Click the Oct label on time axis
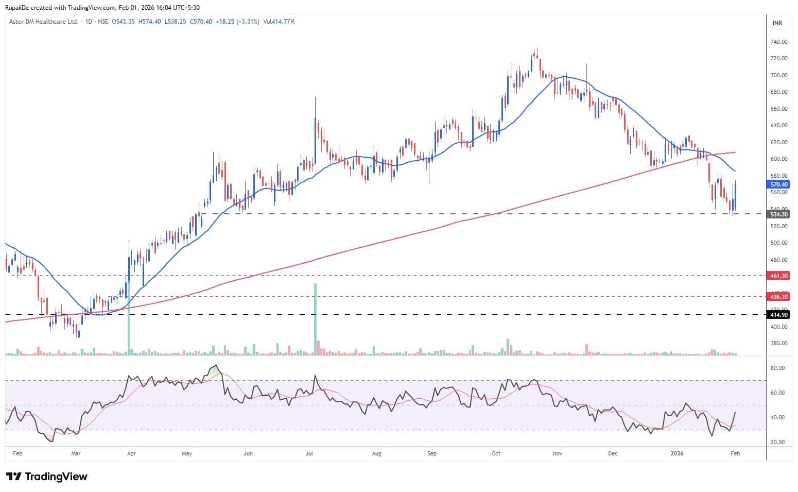The width and height of the screenshot is (798, 492). (x=496, y=454)
